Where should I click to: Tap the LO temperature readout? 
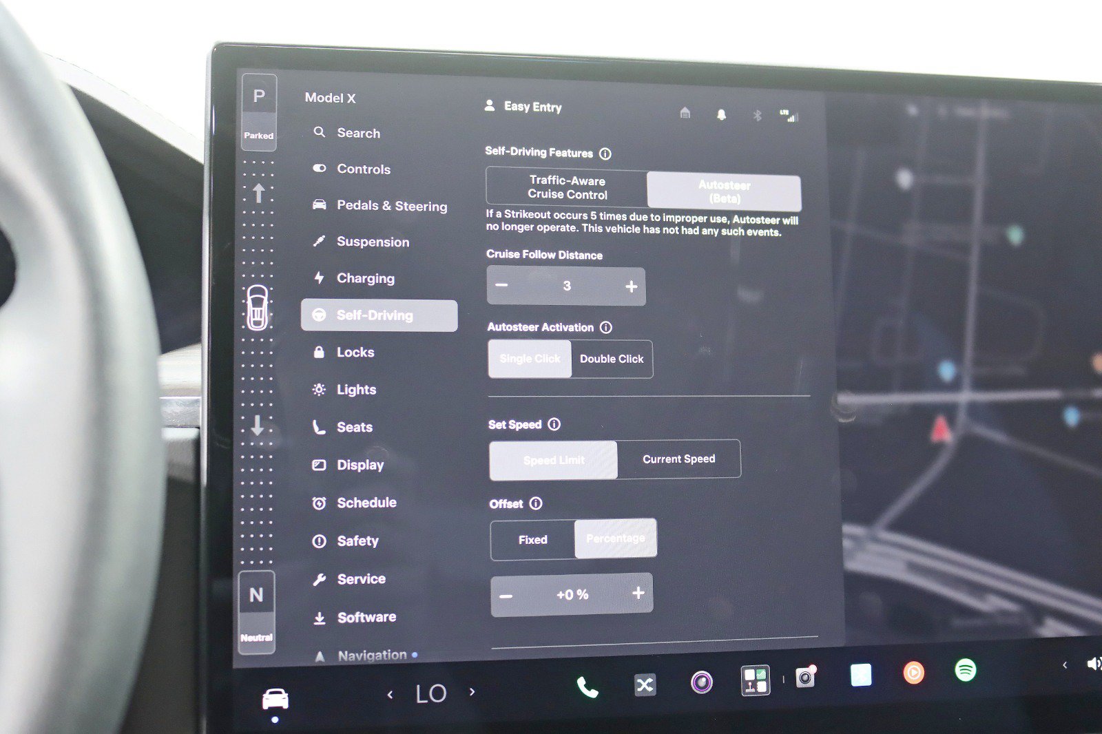coord(431,693)
